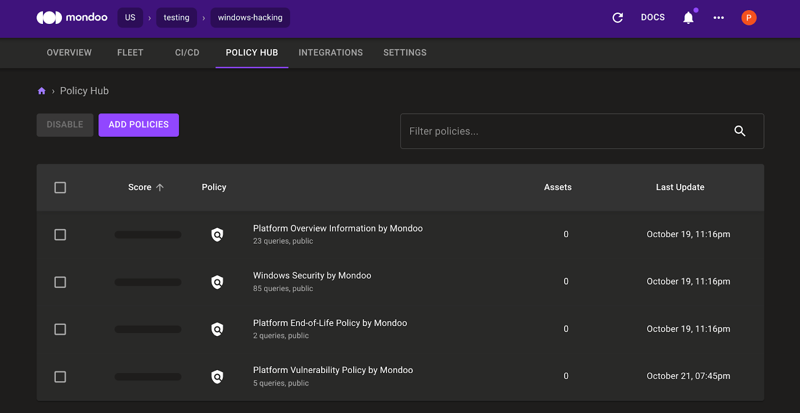The width and height of the screenshot is (800, 413).
Task: Refresh the page using the reload icon
Action: [617, 17]
